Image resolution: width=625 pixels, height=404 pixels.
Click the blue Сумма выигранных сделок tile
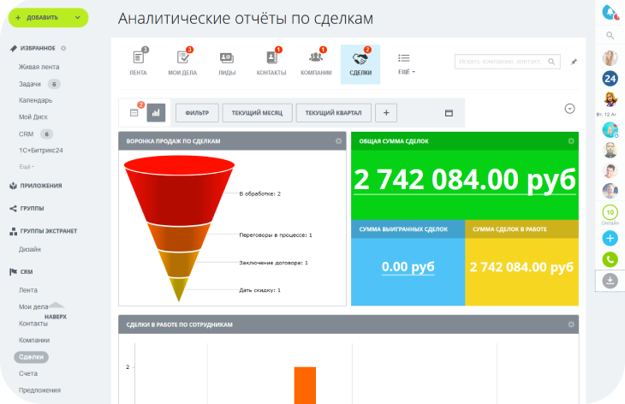(408, 267)
